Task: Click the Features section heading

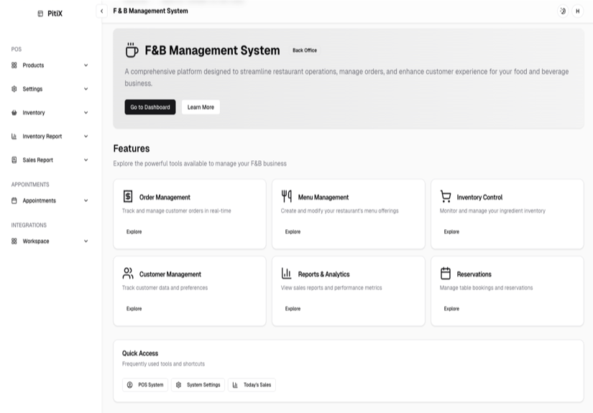Action: coord(132,149)
